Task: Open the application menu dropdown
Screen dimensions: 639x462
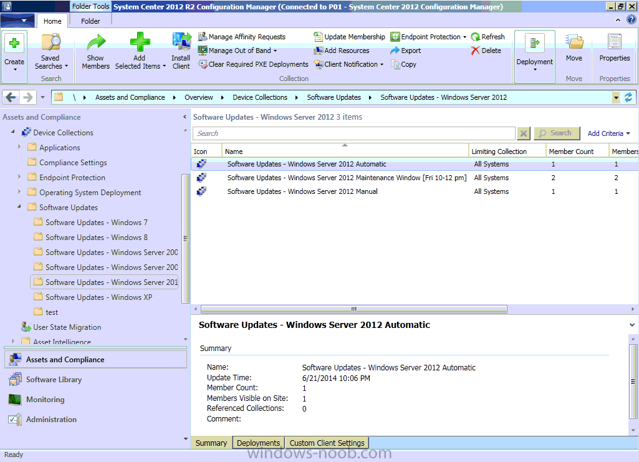Action: pyautogui.click(x=17, y=21)
